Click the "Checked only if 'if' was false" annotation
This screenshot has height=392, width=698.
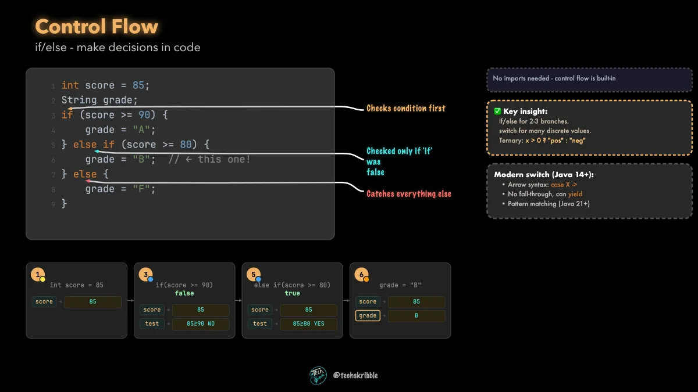pos(400,161)
